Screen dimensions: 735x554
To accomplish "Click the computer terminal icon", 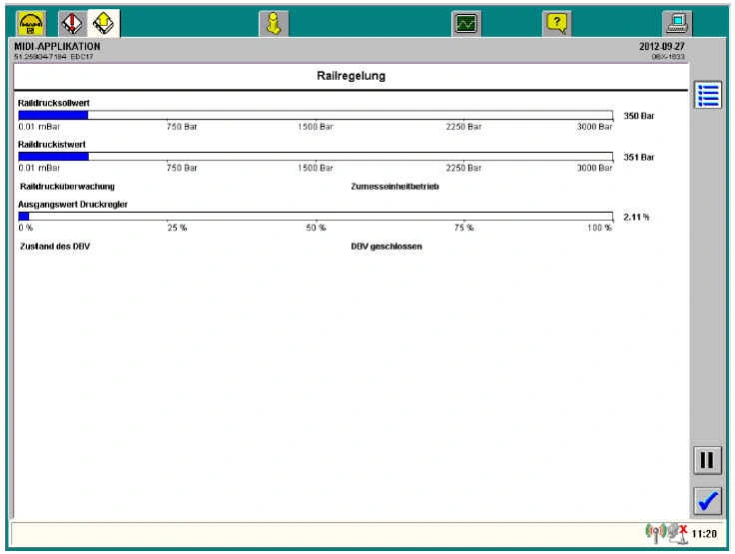I will click(678, 20).
